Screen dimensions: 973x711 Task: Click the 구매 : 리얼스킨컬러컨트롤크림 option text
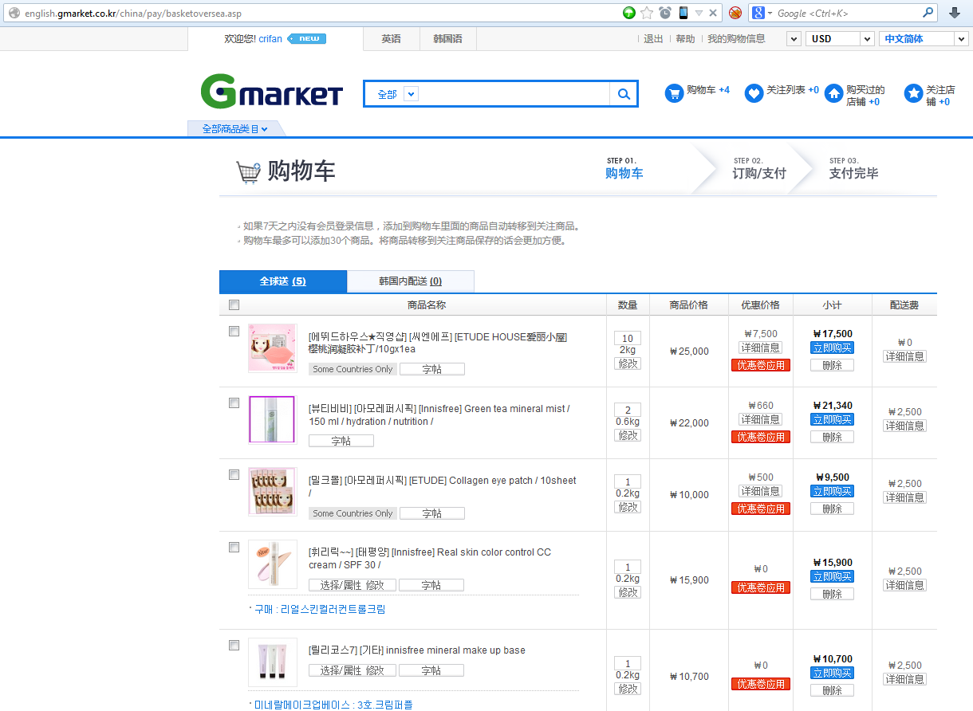point(319,609)
